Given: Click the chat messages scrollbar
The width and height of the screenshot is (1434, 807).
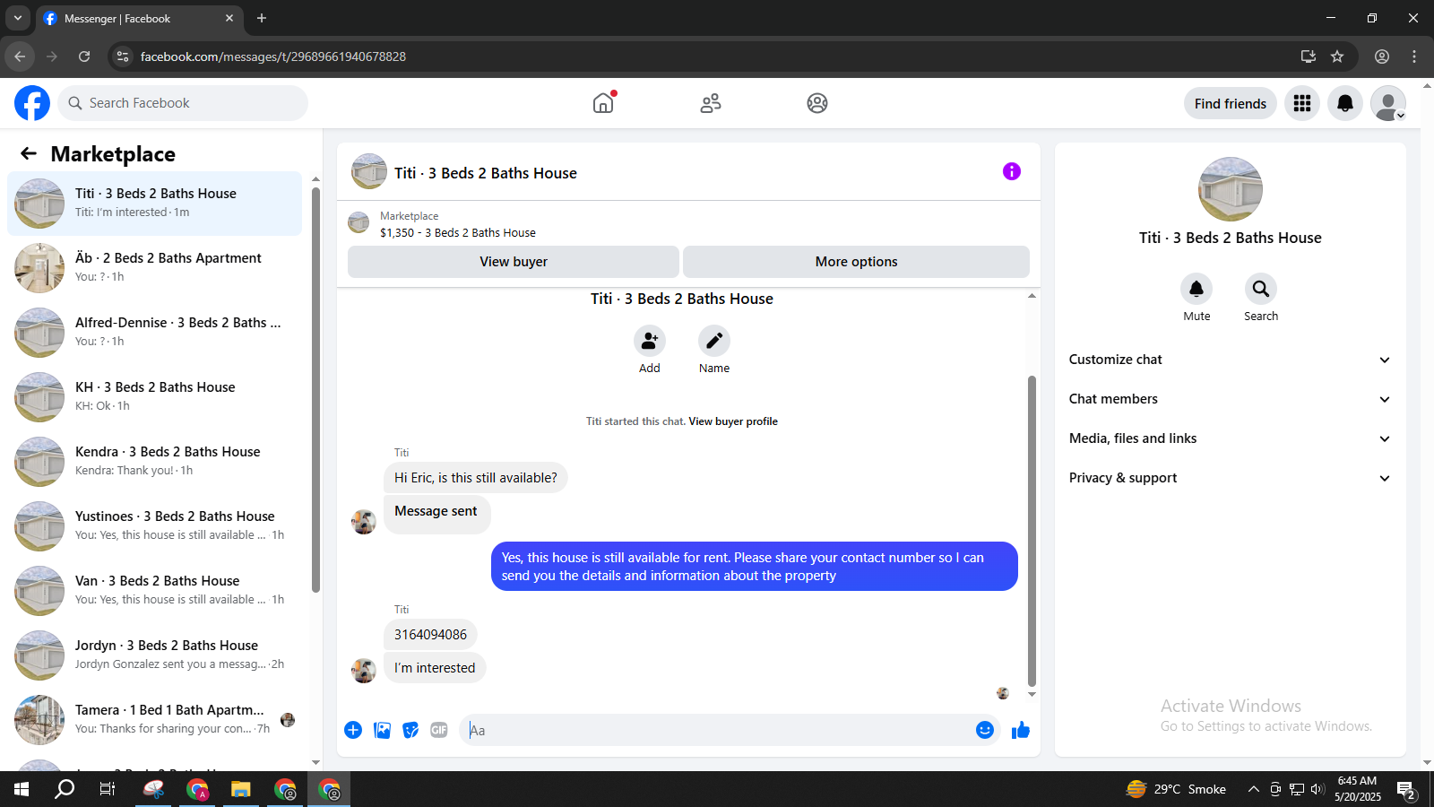Looking at the screenshot, I should (1032, 531).
